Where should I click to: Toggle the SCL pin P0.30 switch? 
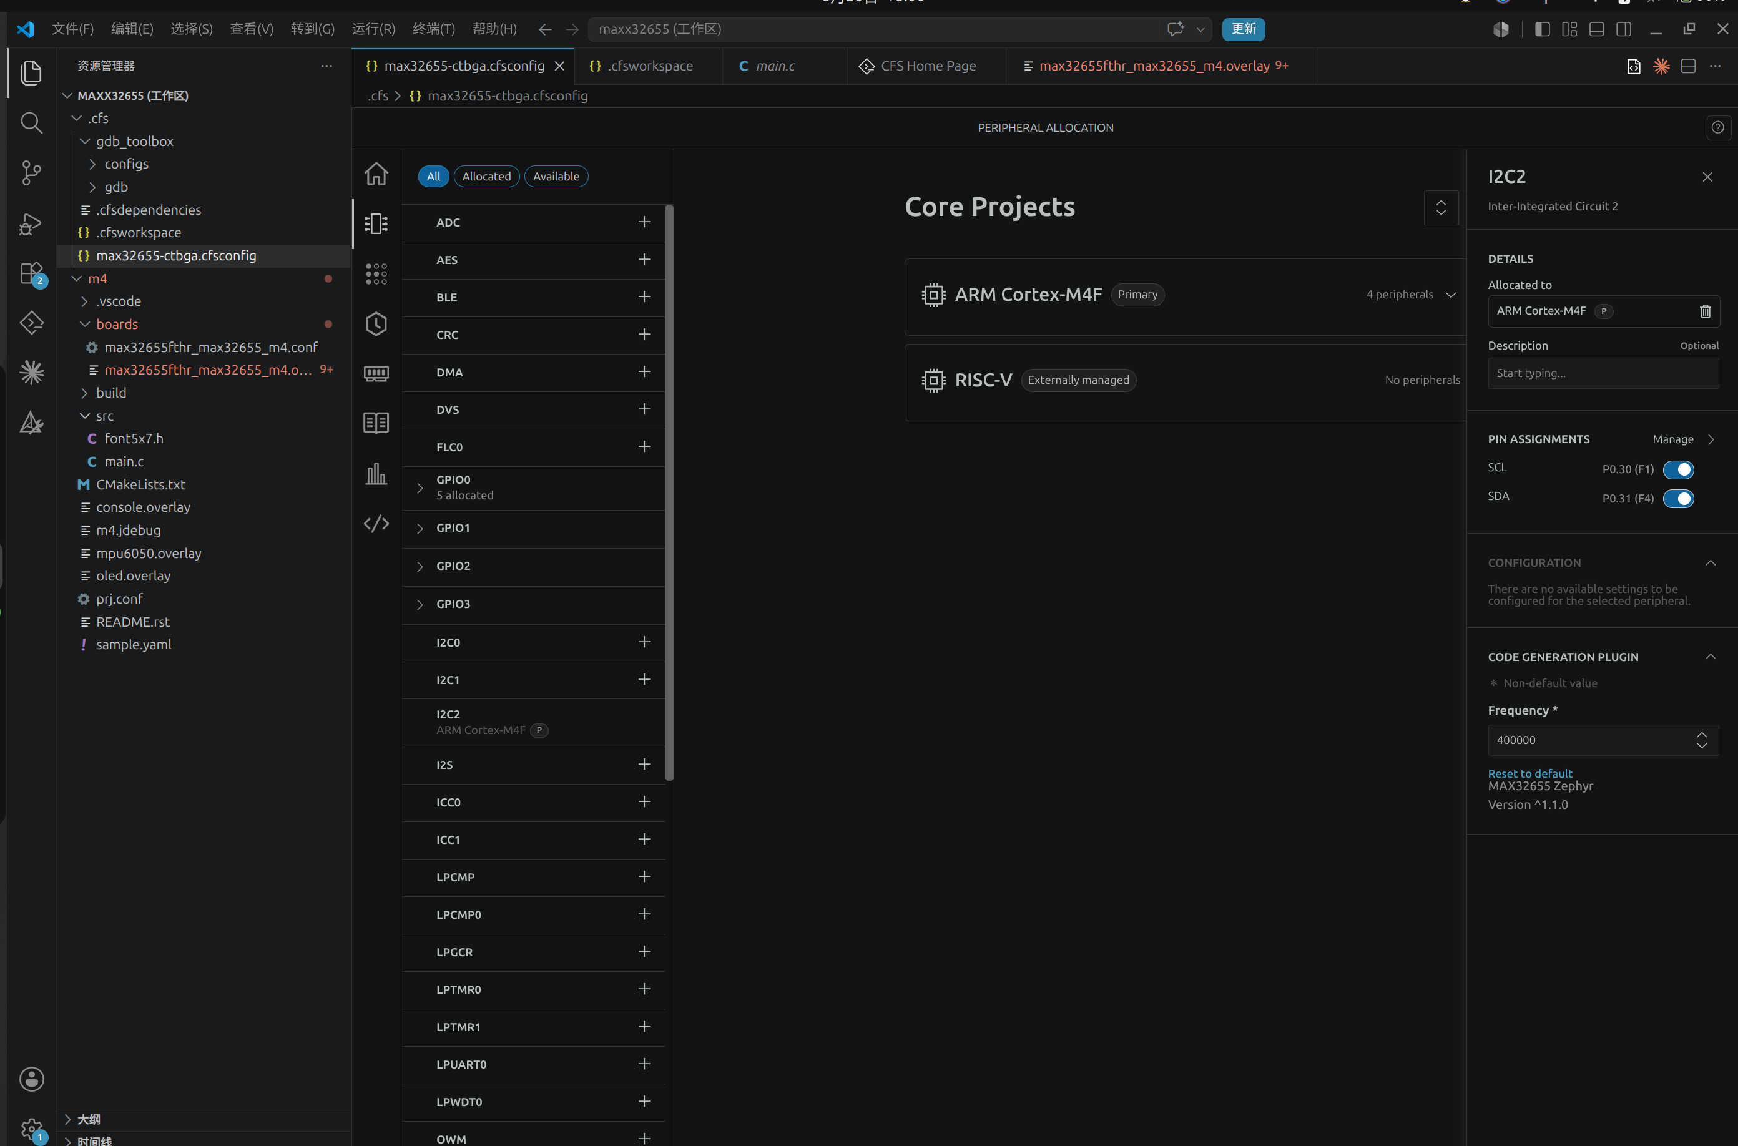point(1678,469)
